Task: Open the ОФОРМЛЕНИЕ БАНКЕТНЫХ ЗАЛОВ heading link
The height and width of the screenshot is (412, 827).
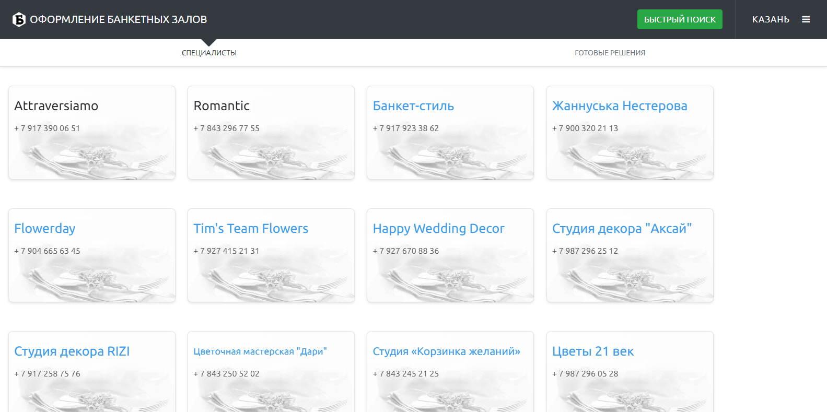Action: coord(118,19)
